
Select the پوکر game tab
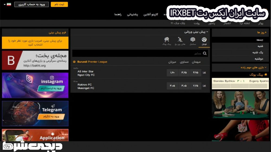261,23
